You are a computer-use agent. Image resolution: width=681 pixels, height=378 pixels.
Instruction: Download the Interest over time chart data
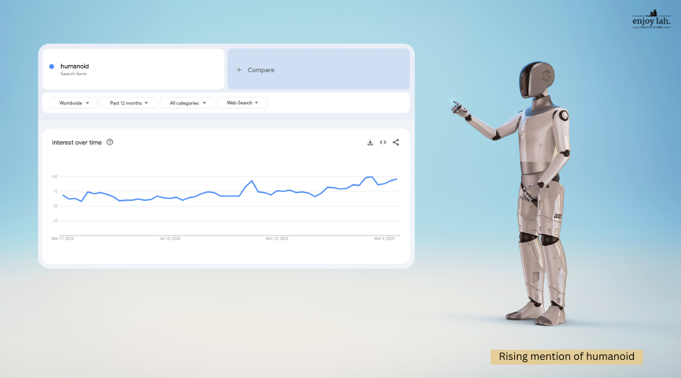click(370, 142)
